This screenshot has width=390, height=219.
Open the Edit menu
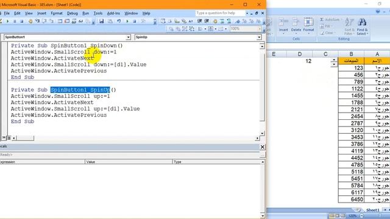tap(17, 13)
